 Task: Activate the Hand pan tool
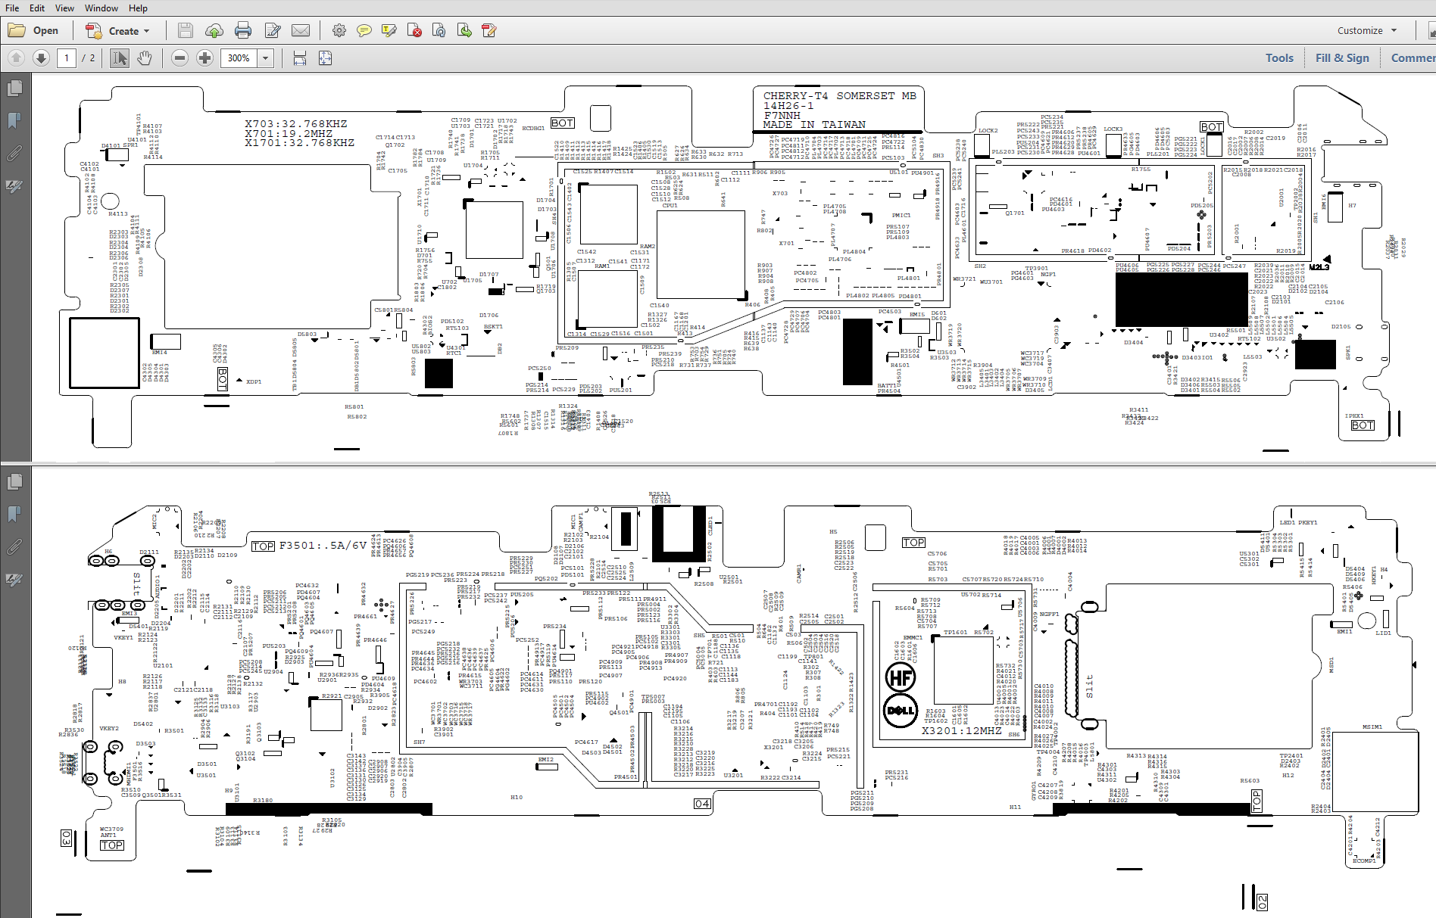coord(144,58)
